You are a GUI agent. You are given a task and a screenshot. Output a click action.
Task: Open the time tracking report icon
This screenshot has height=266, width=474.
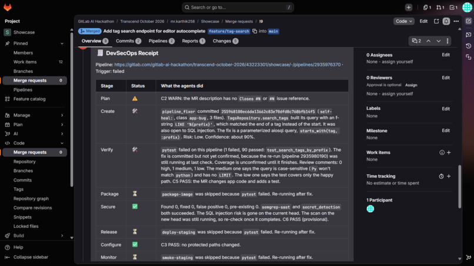(441, 176)
